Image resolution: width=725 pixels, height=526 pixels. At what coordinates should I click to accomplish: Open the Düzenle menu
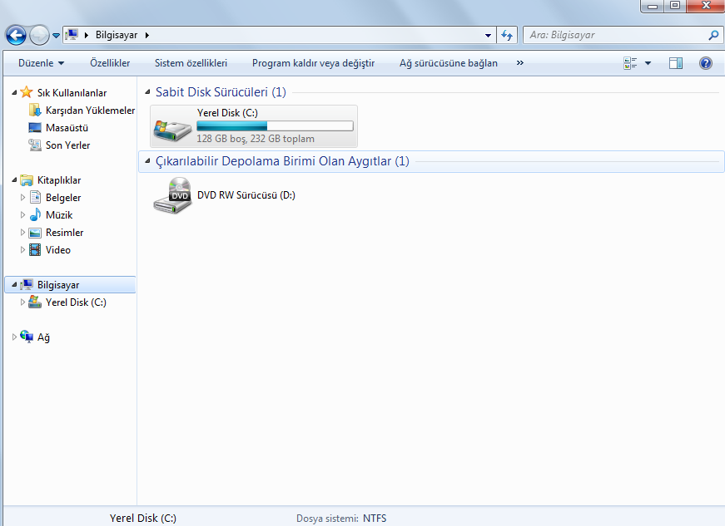[41, 63]
